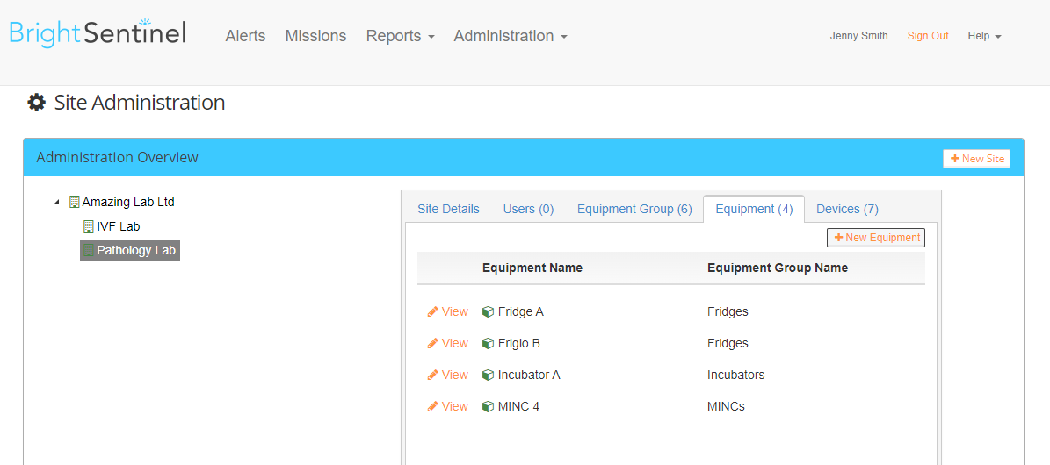This screenshot has height=465, width=1050.
Task: Select Pathology Lab in the site tree
Action: pyautogui.click(x=130, y=250)
